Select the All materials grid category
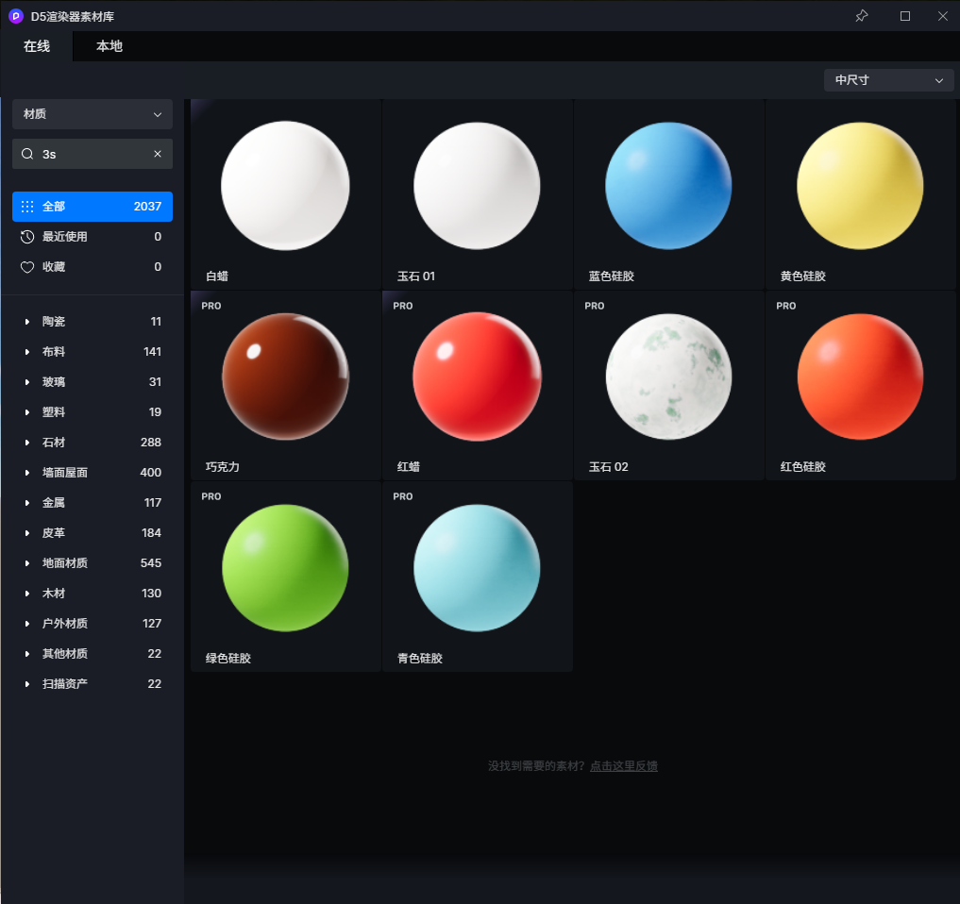 tap(92, 207)
